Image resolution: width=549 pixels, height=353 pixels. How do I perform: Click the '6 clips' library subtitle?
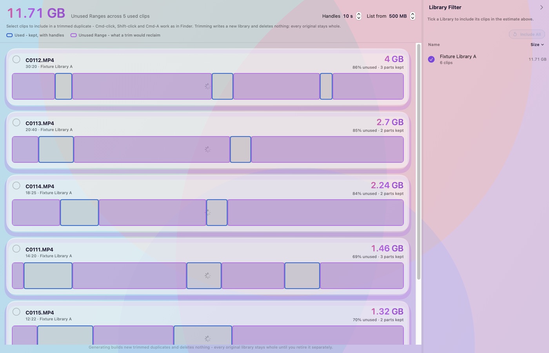pos(446,63)
